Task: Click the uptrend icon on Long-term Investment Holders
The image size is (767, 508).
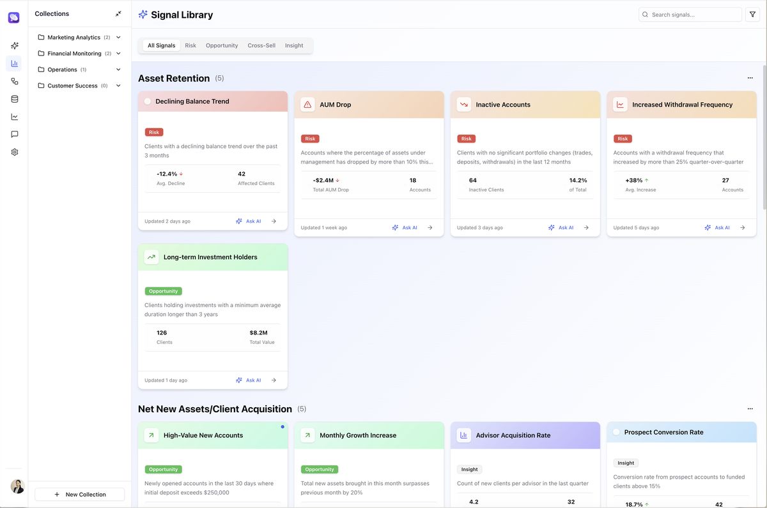Action: (151, 257)
